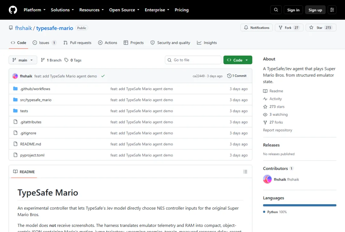Open the green Code dropdown
Image resolution: width=345 pixels, height=232 pixels.
coord(238,60)
